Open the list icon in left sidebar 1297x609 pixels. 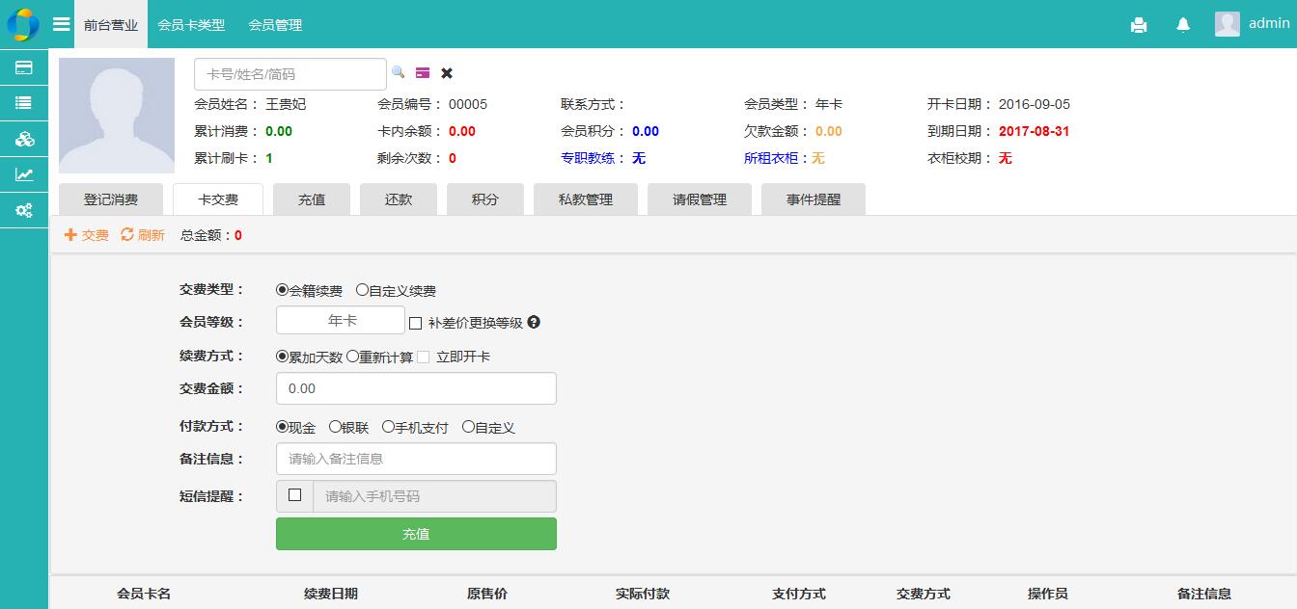click(x=24, y=103)
